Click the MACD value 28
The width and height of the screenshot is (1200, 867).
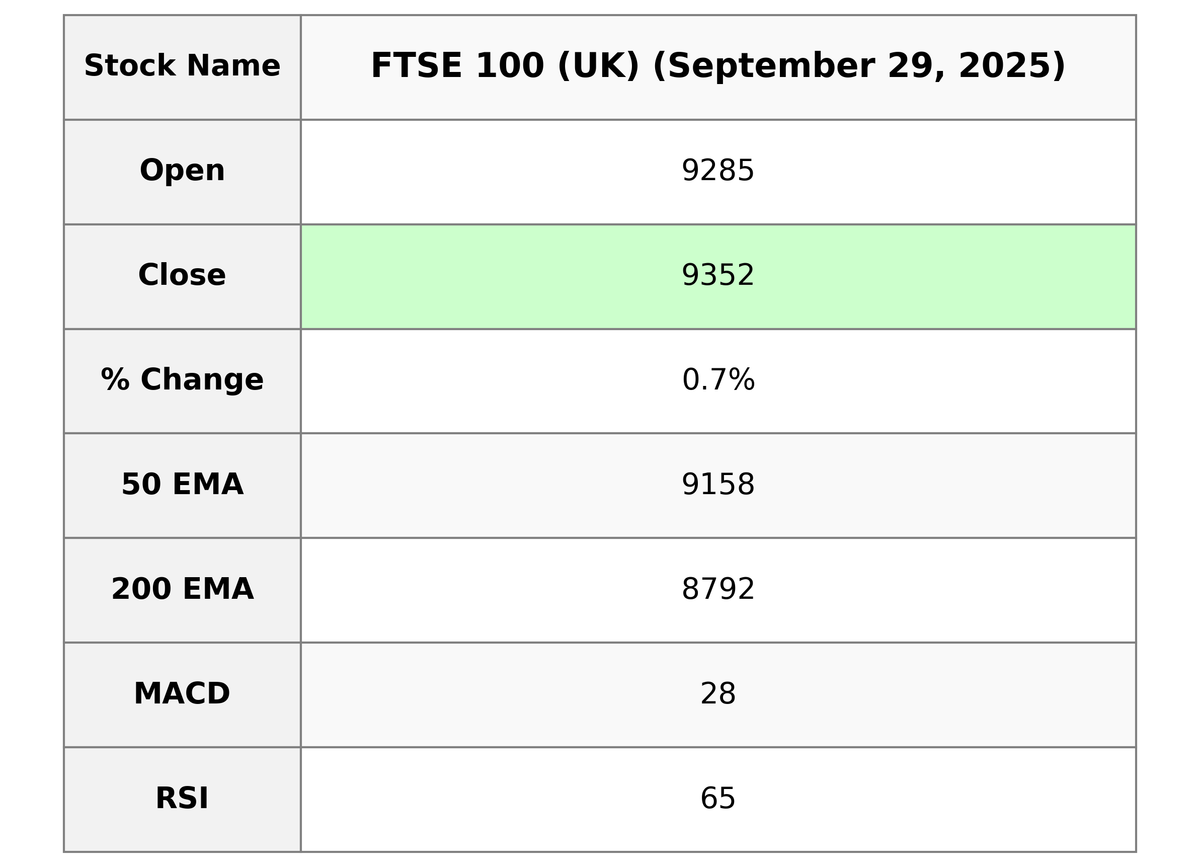coord(717,694)
